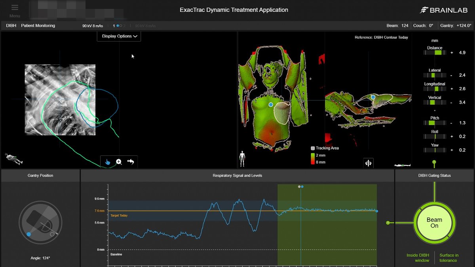Open the DIBH workflow tab
The width and height of the screenshot is (475, 267).
(11, 26)
